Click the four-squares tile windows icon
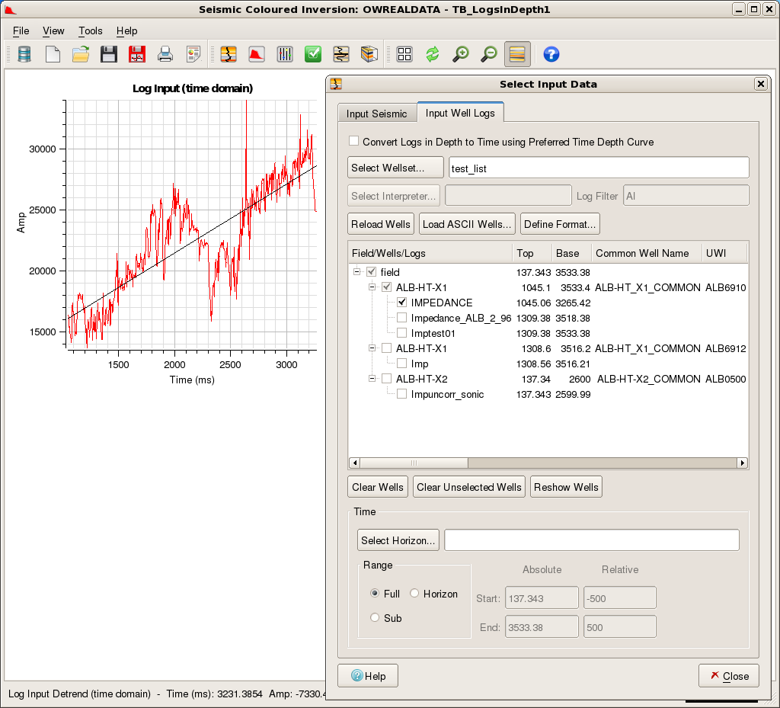780x708 pixels. tap(404, 54)
